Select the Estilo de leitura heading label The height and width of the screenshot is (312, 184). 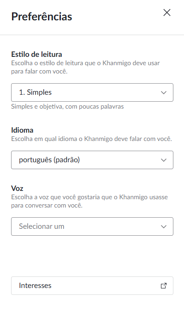pyautogui.click(x=36, y=54)
